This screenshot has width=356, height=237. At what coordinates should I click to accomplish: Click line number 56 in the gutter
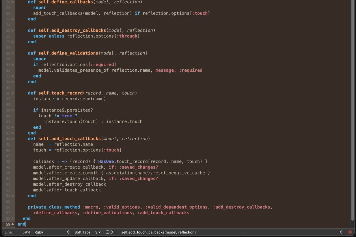(x=8, y=207)
